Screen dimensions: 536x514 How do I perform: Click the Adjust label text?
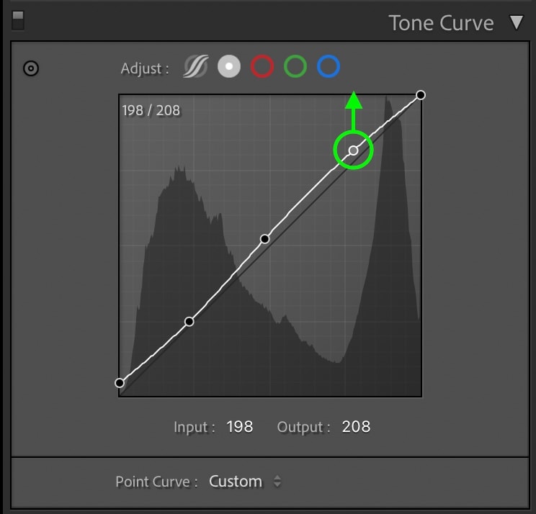tap(145, 68)
